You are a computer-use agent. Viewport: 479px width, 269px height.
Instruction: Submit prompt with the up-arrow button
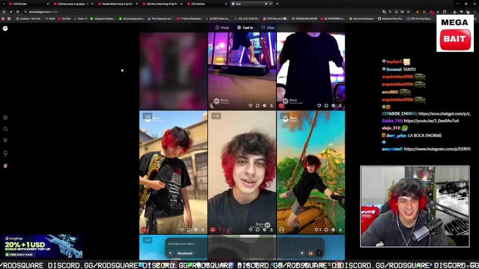coord(319,253)
